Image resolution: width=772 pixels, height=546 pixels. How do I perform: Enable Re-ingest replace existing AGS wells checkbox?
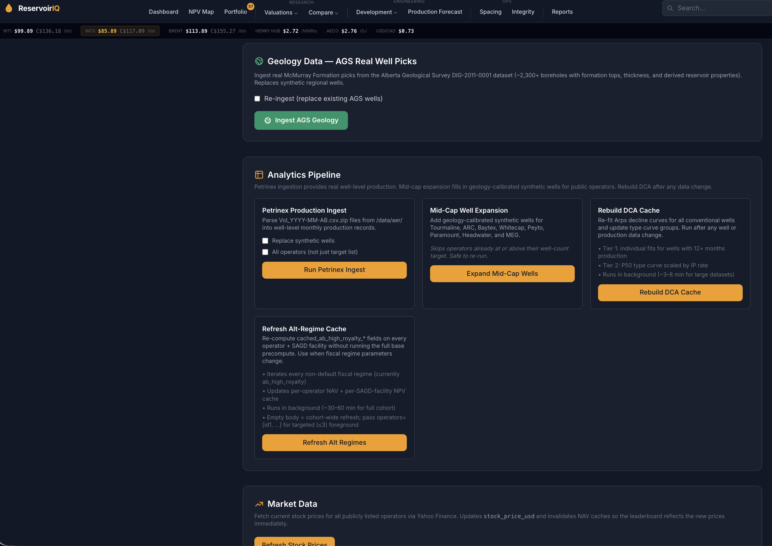point(257,99)
